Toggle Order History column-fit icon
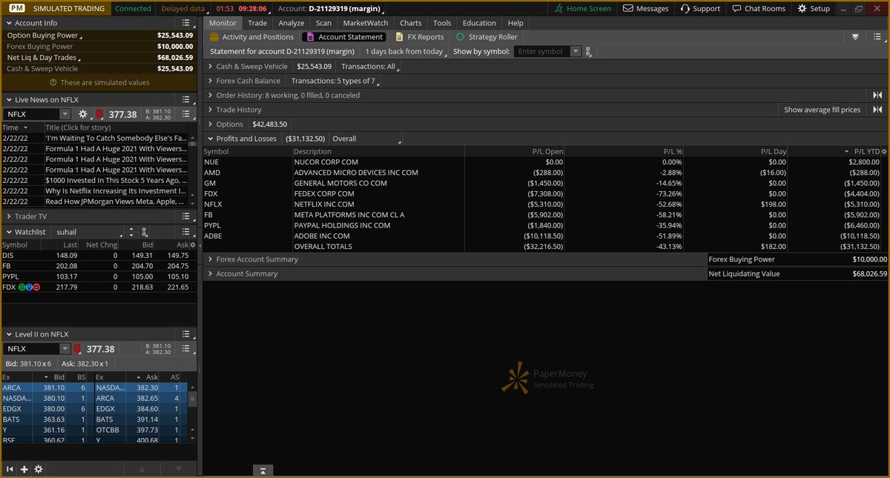This screenshot has width=890, height=478. pos(877,95)
